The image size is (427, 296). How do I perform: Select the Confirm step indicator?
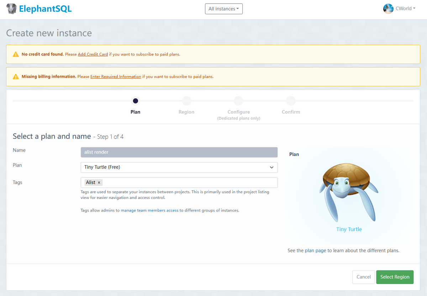click(x=291, y=101)
